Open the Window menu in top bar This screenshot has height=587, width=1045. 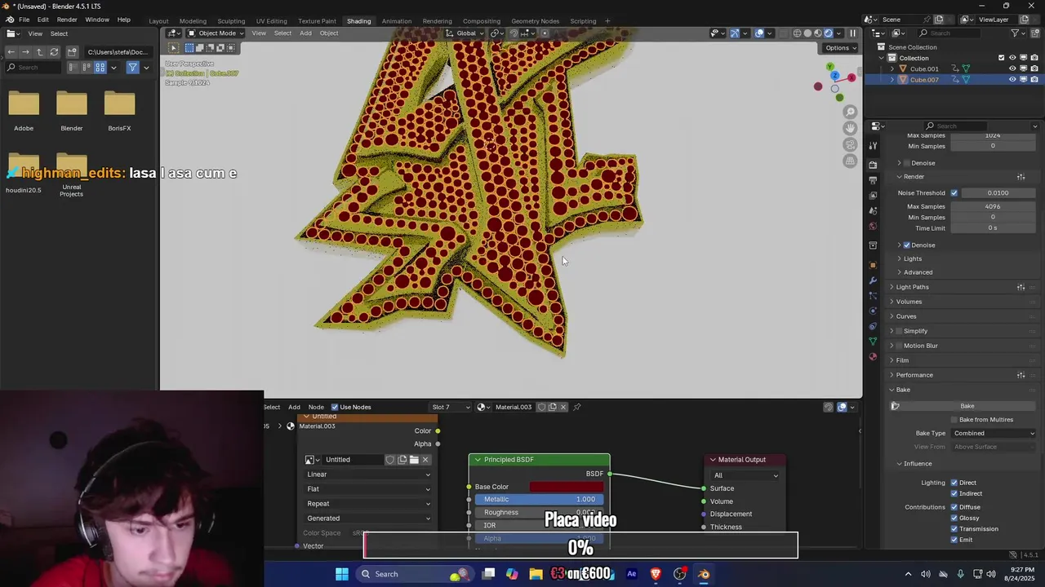tap(97, 20)
